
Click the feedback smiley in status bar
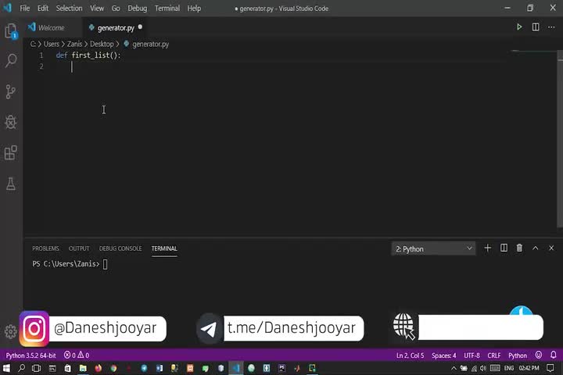click(538, 355)
